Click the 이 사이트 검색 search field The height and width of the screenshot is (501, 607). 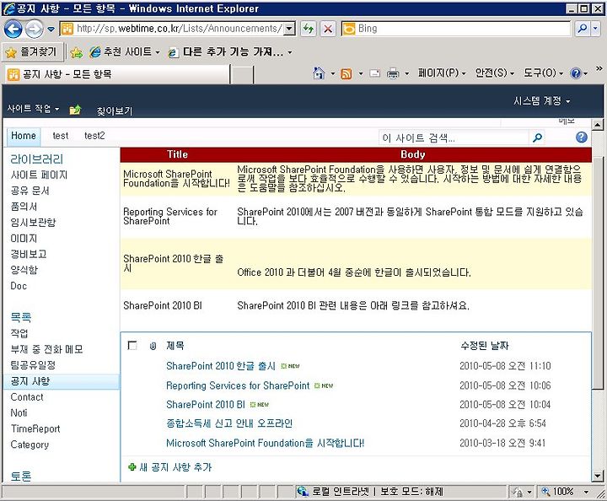point(454,137)
